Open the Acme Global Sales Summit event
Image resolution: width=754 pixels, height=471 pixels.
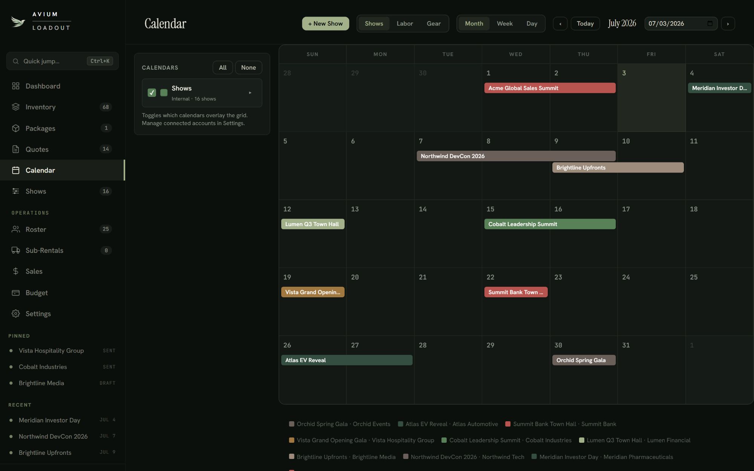[550, 88]
